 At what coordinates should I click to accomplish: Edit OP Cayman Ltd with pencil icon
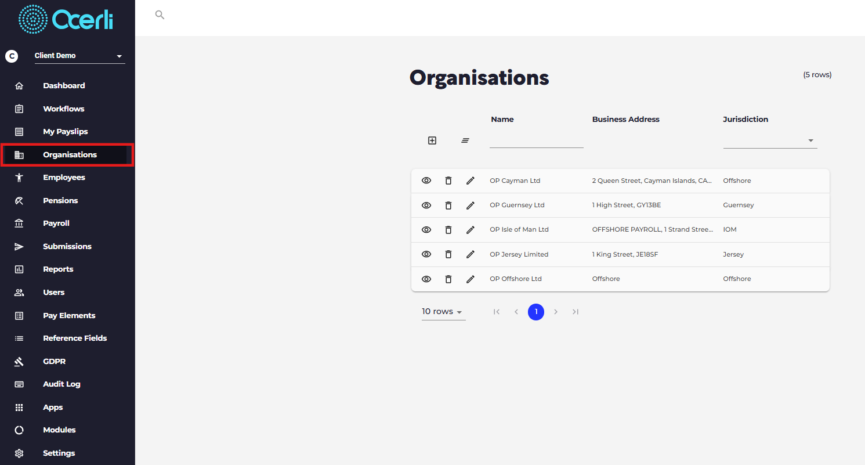coord(470,181)
